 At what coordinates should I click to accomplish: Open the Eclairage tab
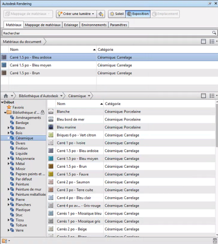click(71, 25)
